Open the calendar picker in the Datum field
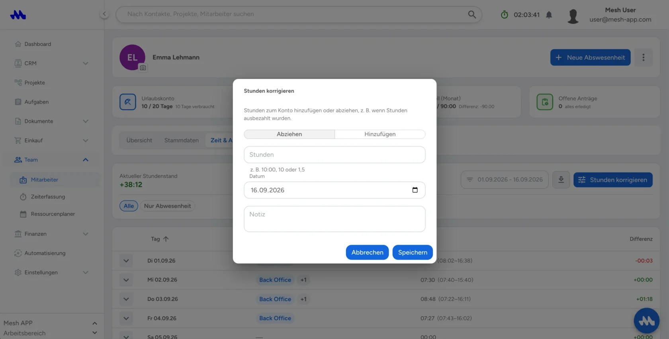Screen dimensions: 669x339 [x=415, y=190]
